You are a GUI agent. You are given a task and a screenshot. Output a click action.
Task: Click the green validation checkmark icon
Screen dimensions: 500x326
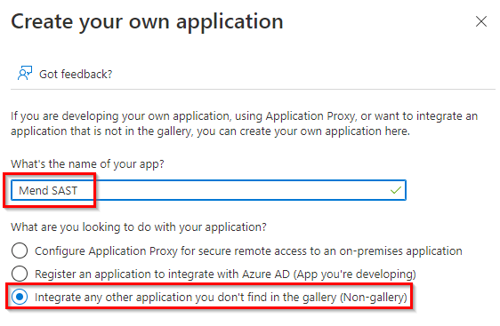pos(395,190)
